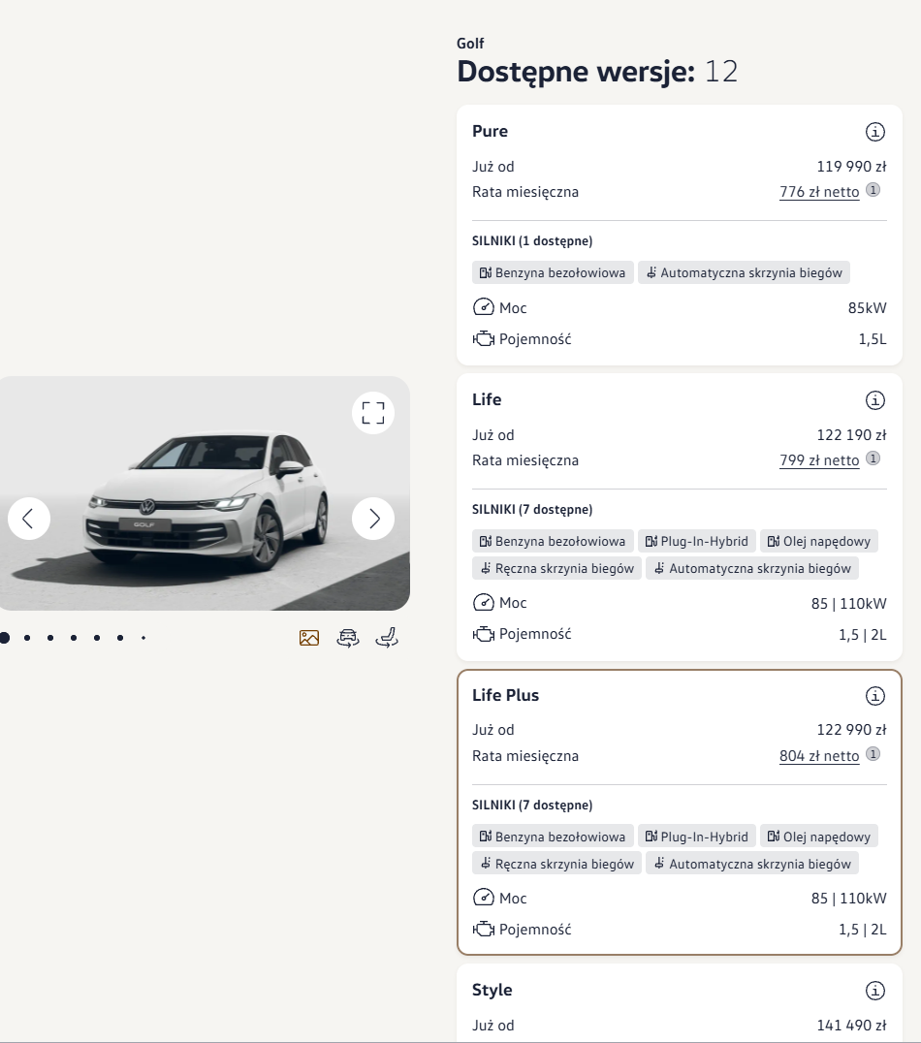Open info icon for Pure version
Image resolution: width=921 pixels, height=1043 pixels.
pos(875,132)
